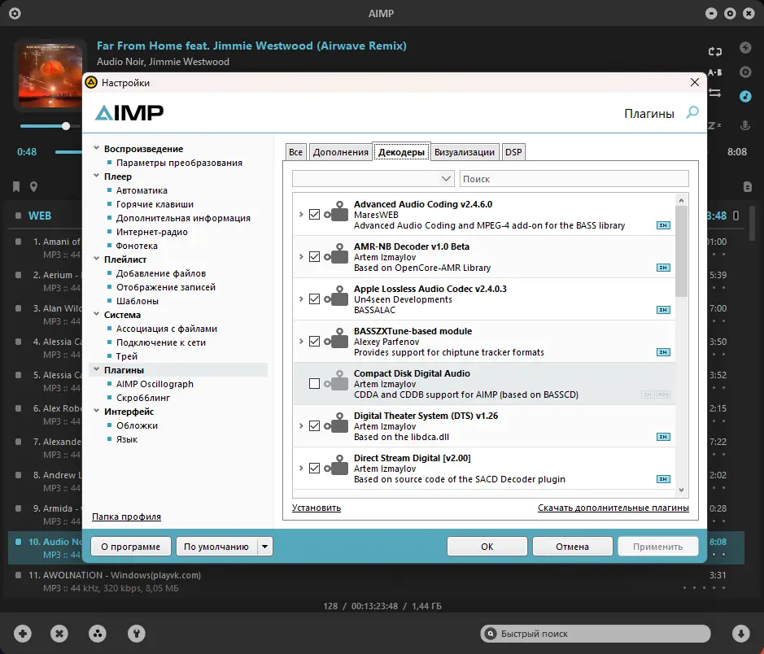Screen dimensions: 764x654
Task: Enable Compact Disk Digital Audio plugin
Action: 315,384
